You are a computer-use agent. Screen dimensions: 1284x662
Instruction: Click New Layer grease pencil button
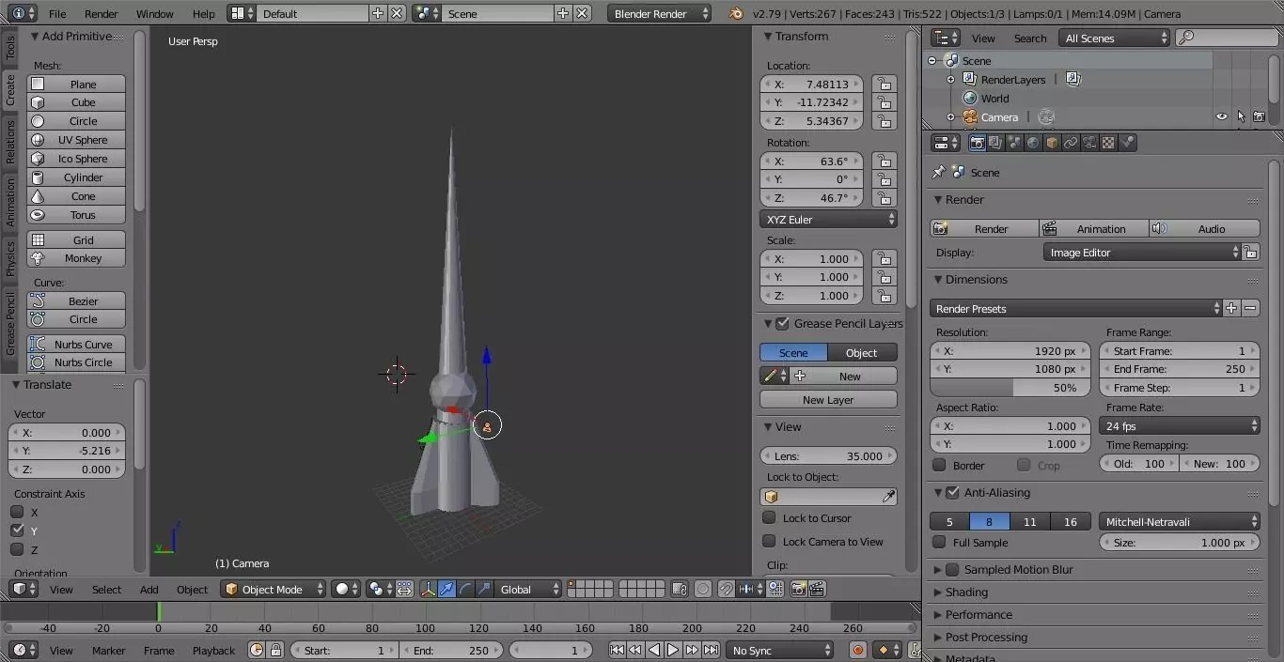pyautogui.click(x=828, y=399)
